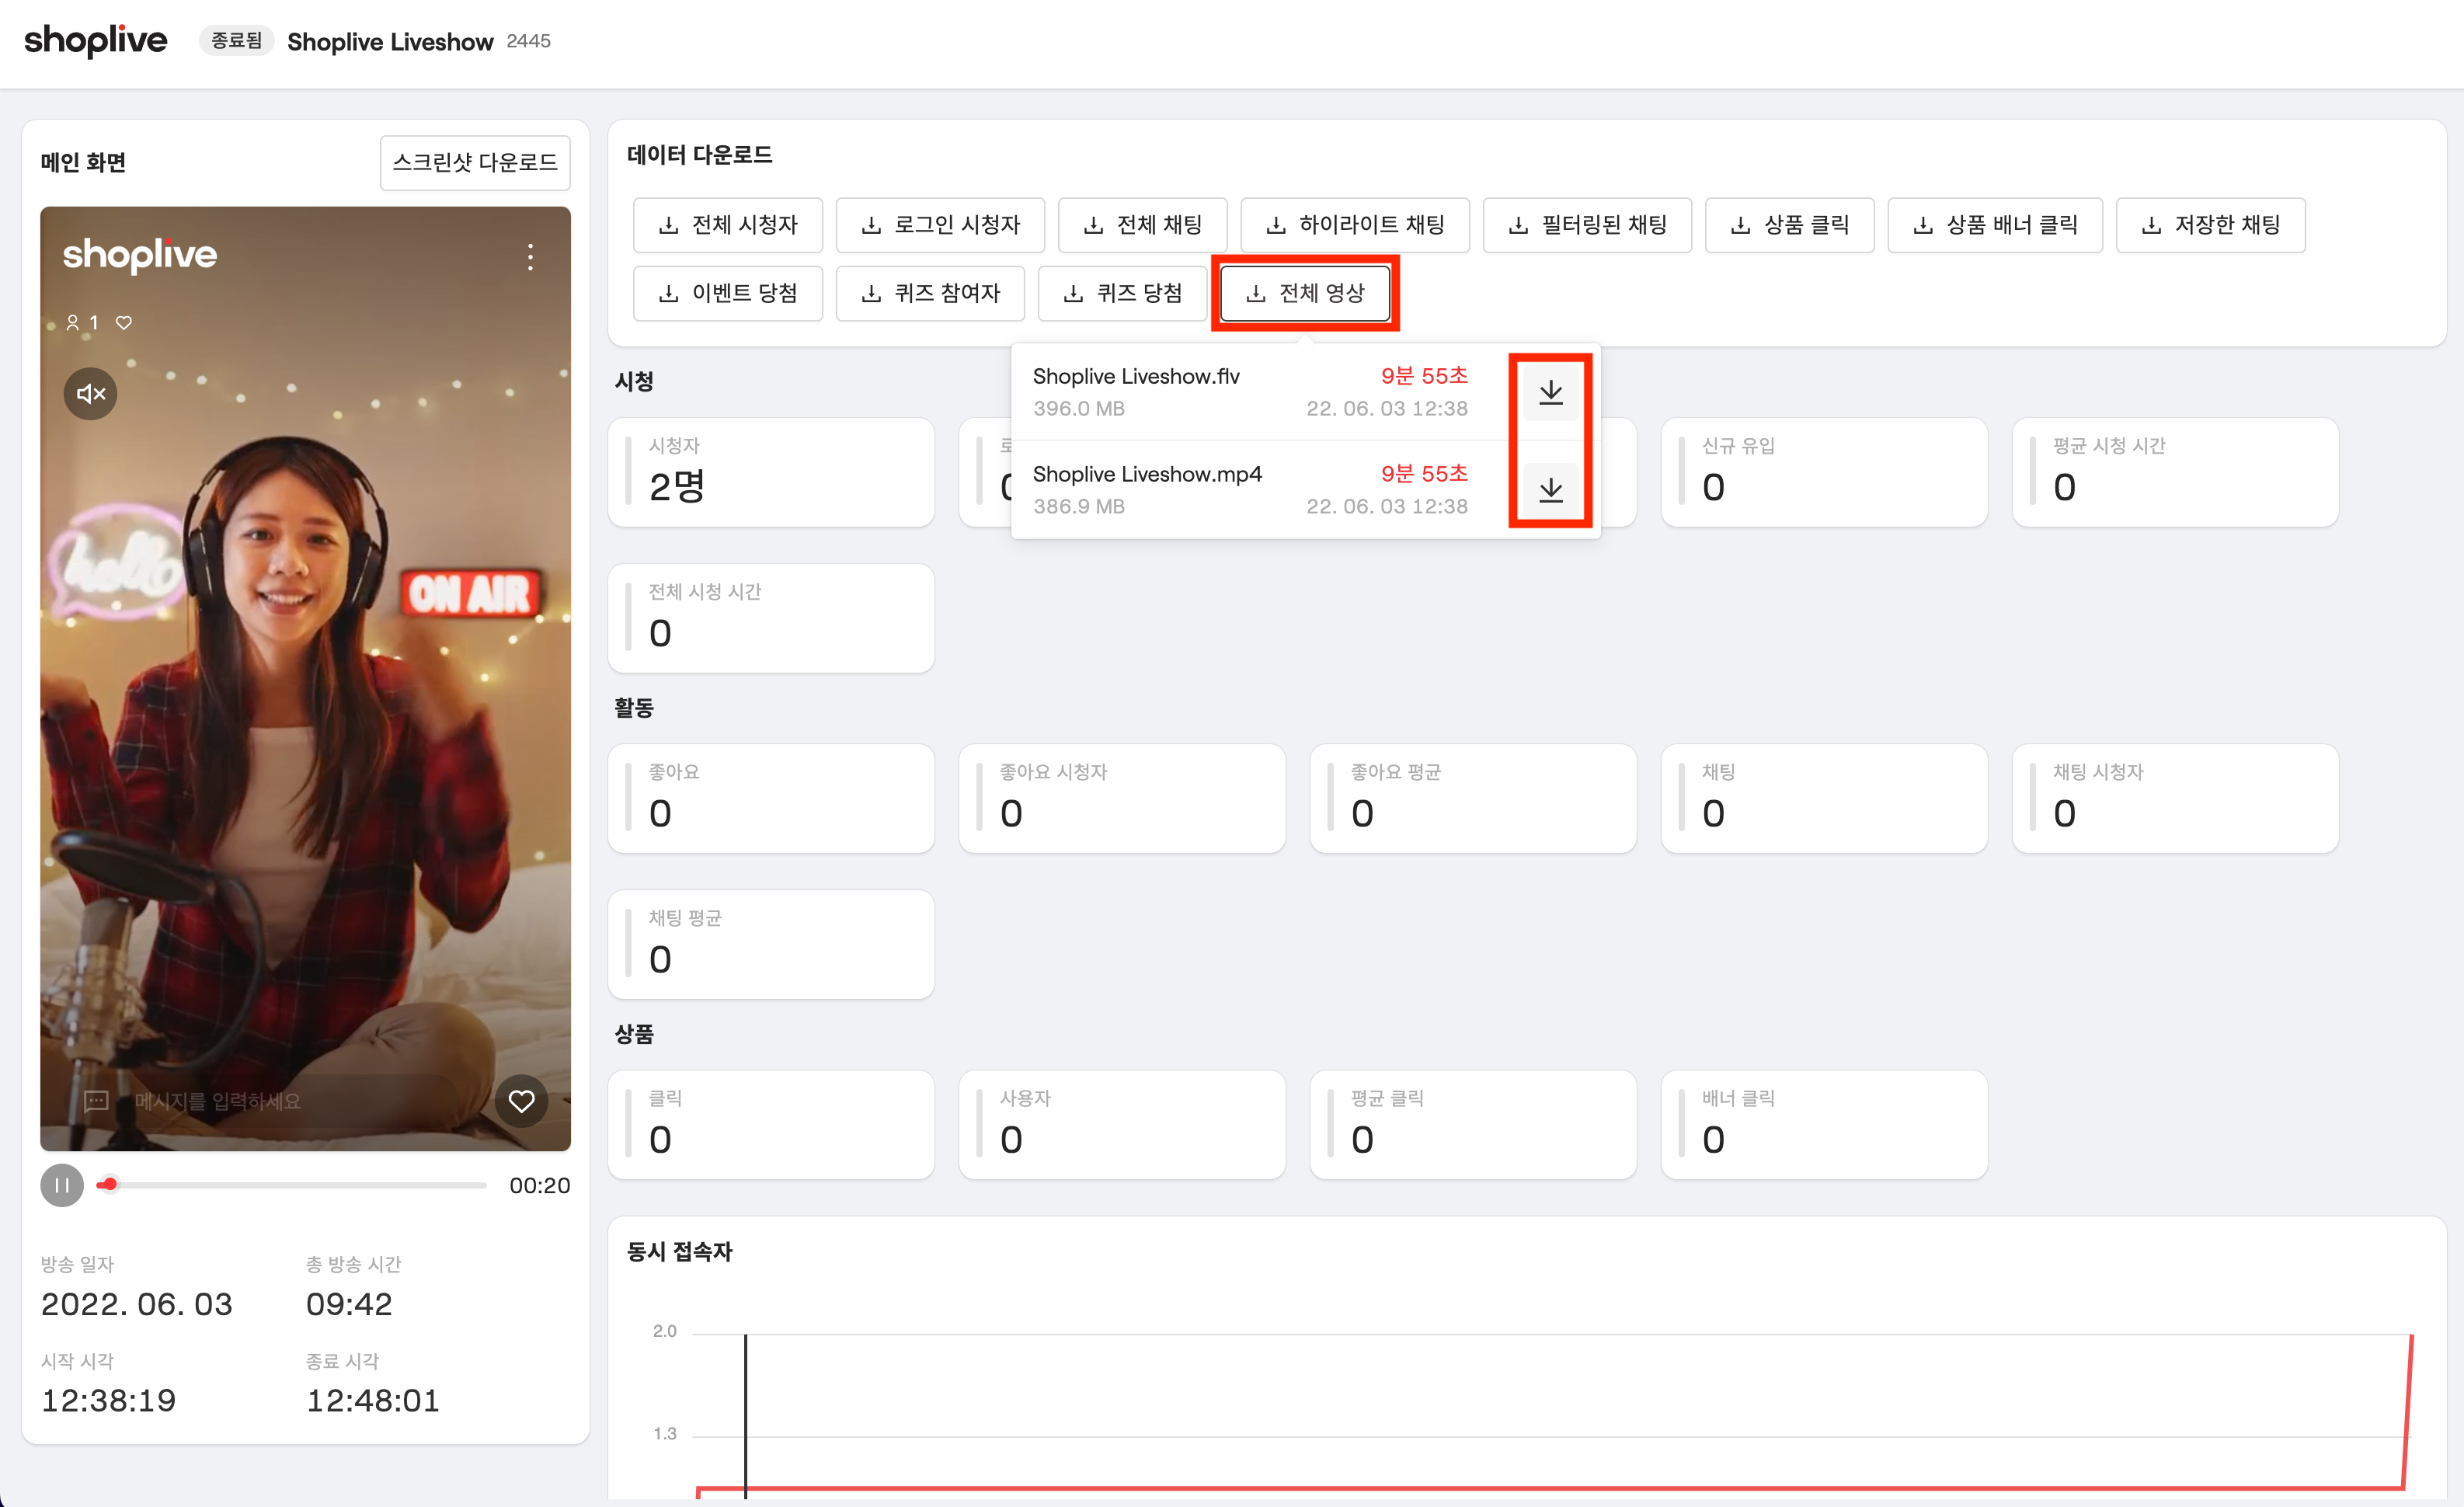This screenshot has width=2464, height=1507.
Task: Click the 신규 유입 stat card
Action: [x=1824, y=472]
